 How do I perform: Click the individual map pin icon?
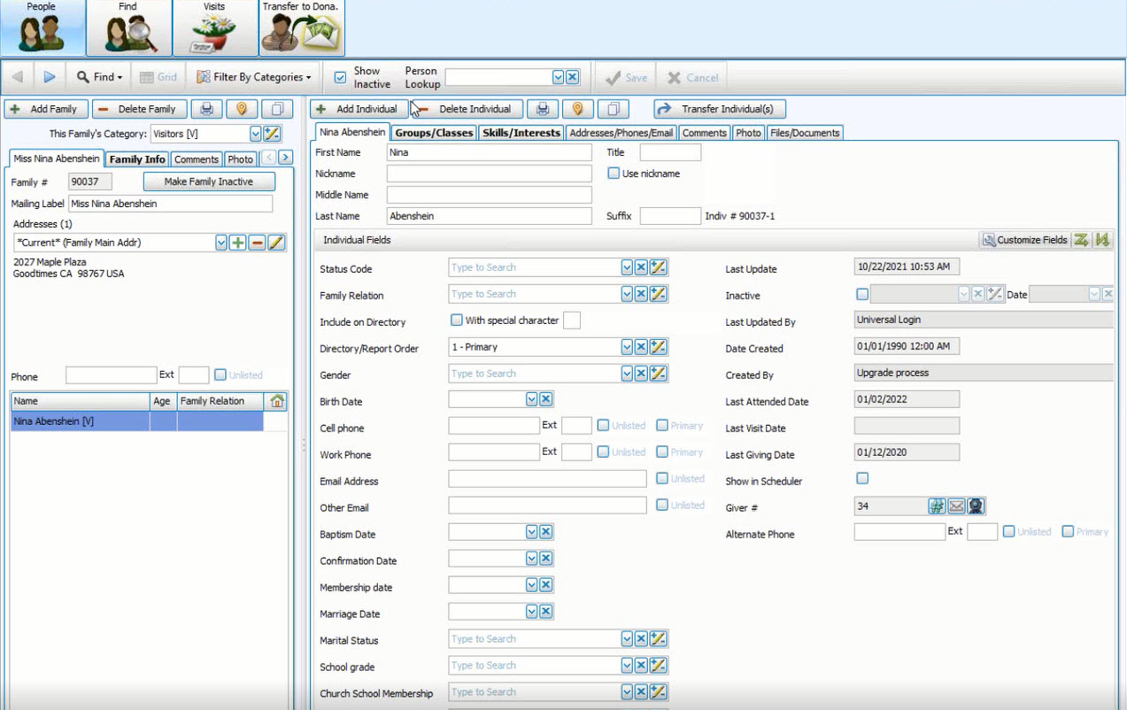coord(578,109)
